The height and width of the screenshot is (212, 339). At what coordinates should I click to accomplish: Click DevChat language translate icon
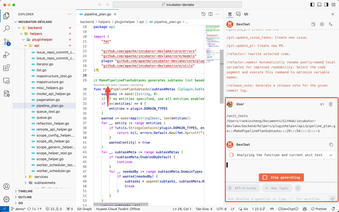[331, 24]
